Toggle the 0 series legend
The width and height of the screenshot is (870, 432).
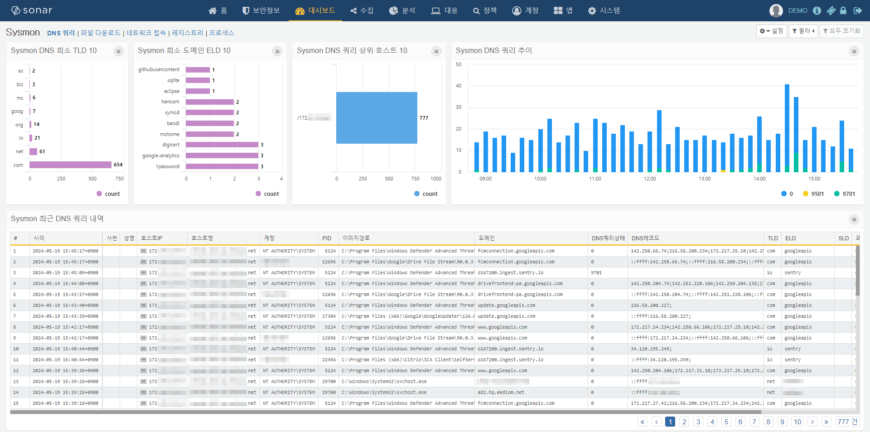[x=787, y=194]
